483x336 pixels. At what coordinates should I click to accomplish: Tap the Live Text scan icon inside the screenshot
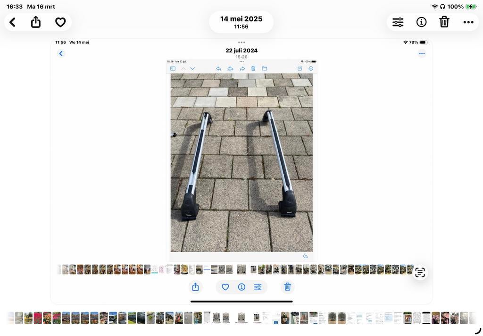pos(420,272)
